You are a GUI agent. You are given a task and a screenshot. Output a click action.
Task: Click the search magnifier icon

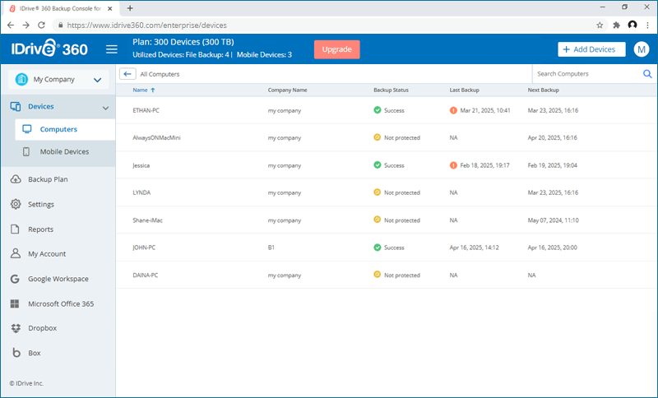(x=646, y=74)
